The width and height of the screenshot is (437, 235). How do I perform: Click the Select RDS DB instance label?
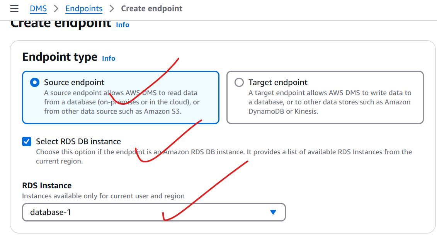click(78, 141)
